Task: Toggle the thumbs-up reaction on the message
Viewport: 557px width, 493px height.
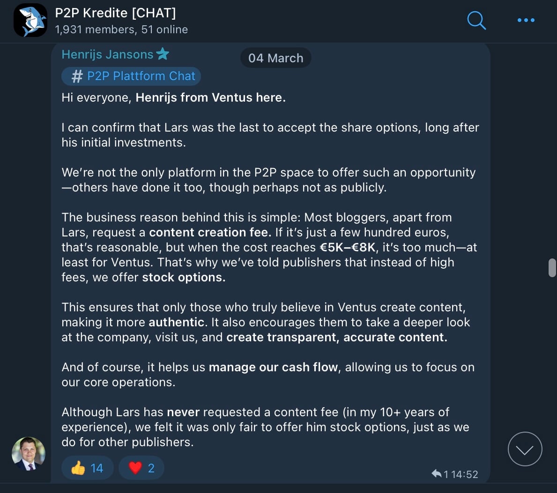Action: pos(88,467)
